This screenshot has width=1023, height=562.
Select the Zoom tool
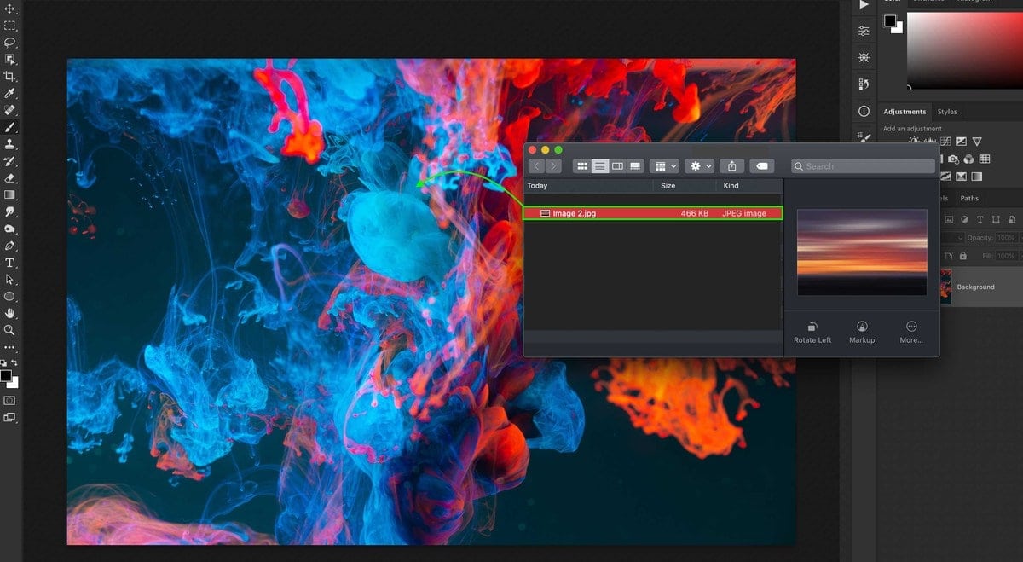click(x=10, y=330)
